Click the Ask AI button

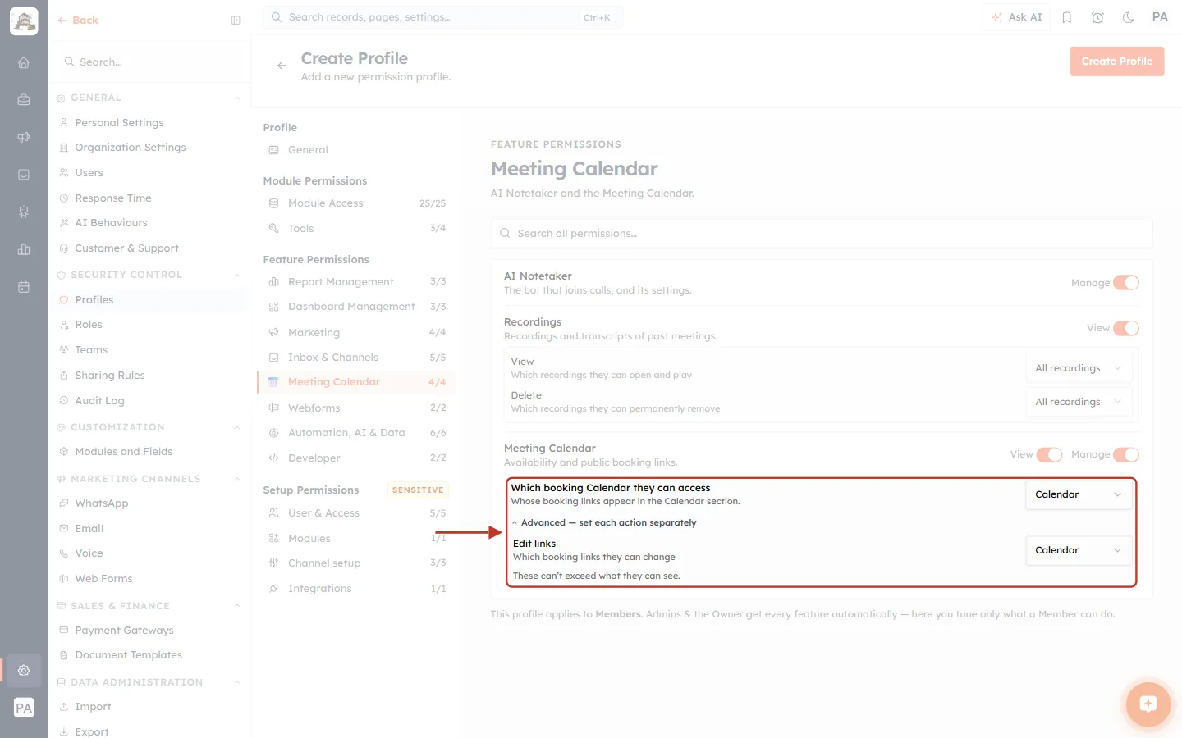(1016, 17)
